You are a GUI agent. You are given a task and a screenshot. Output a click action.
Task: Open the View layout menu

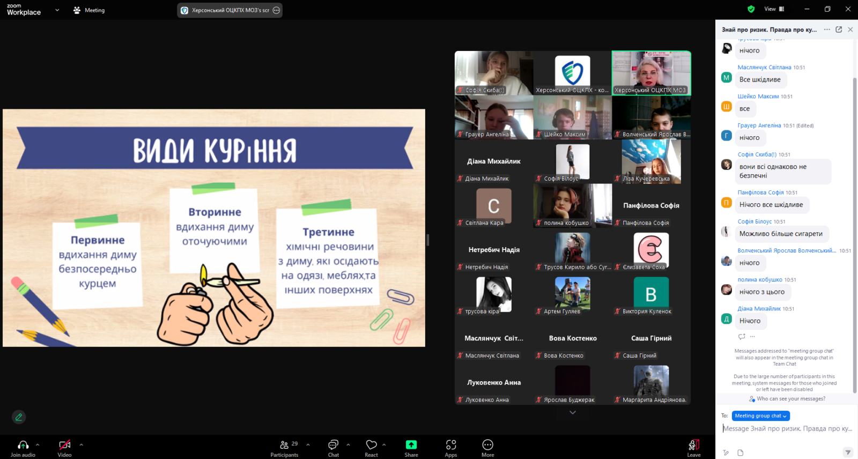pyautogui.click(x=774, y=9)
